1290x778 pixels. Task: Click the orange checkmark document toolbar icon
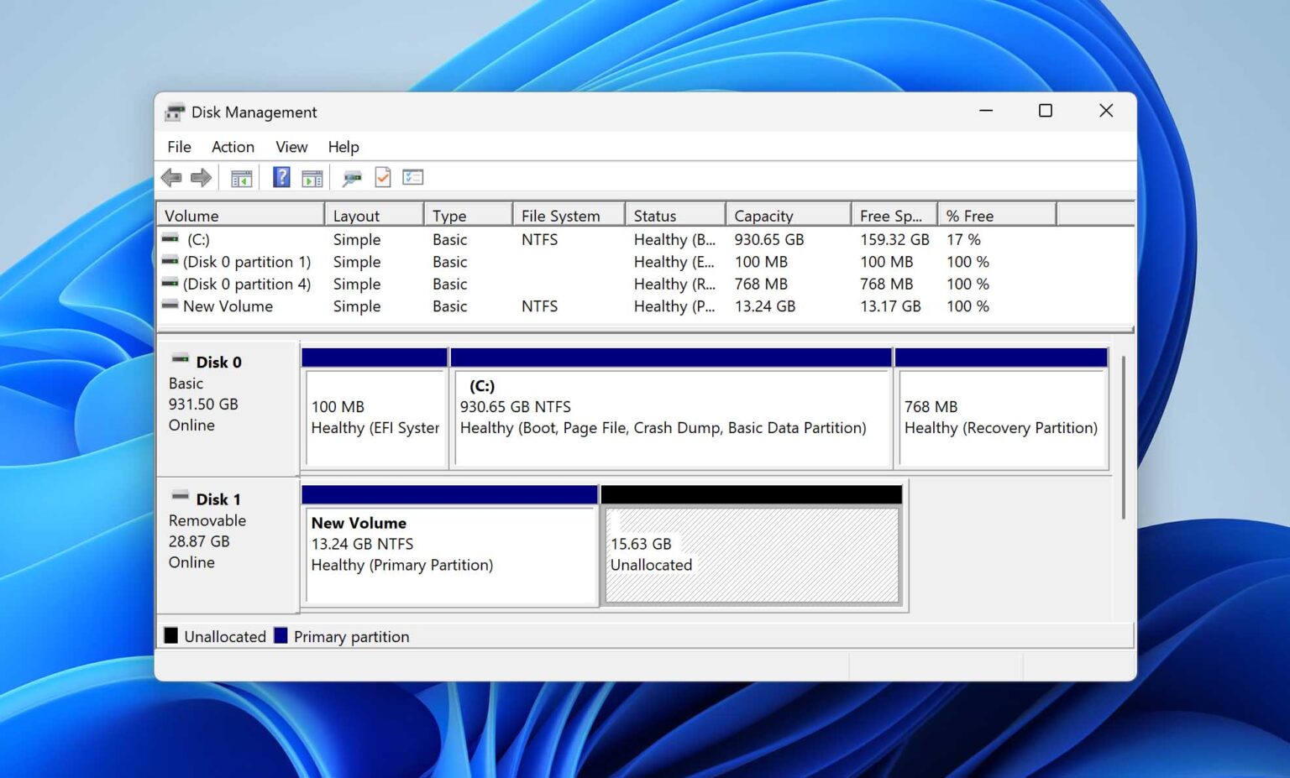[x=383, y=176]
